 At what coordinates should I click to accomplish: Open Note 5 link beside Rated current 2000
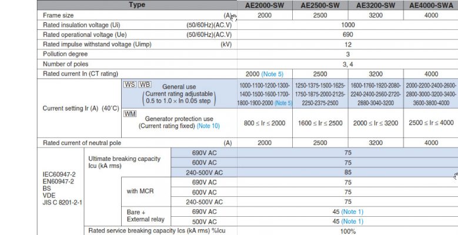coord(272,74)
